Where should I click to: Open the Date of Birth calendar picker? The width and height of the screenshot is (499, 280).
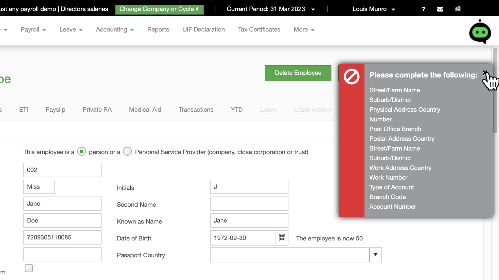pos(282,238)
